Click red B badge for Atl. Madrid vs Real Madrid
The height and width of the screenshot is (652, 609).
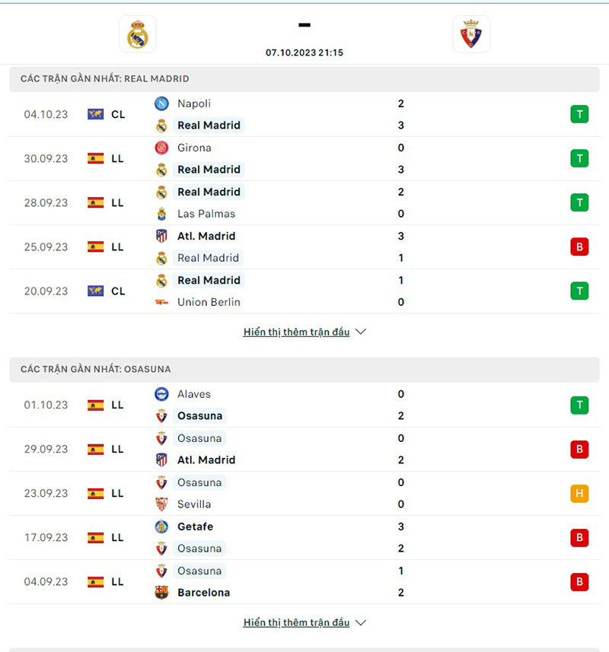tap(579, 246)
